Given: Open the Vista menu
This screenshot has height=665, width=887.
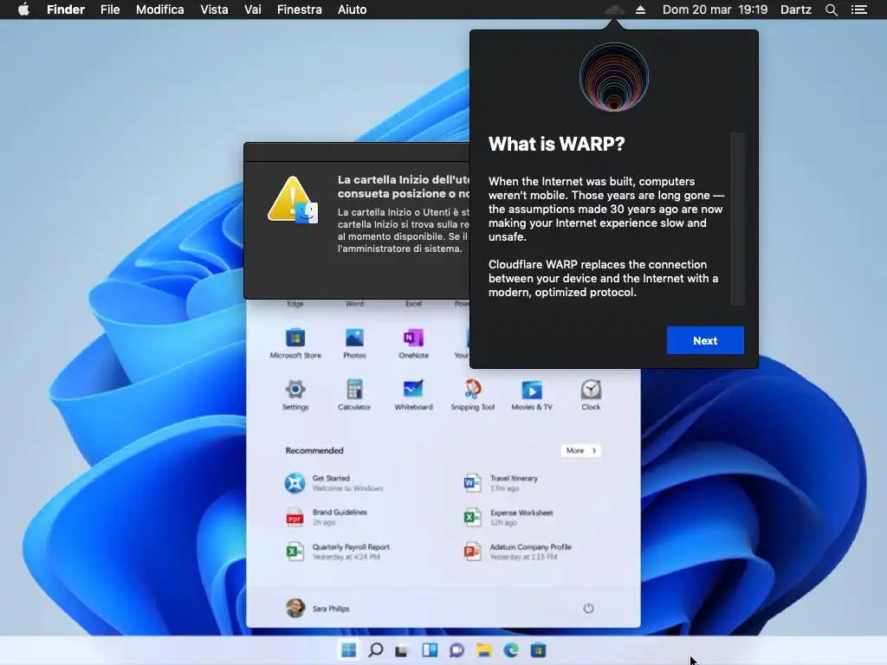Looking at the screenshot, I should pyautogui.click(x=214, y=10).
